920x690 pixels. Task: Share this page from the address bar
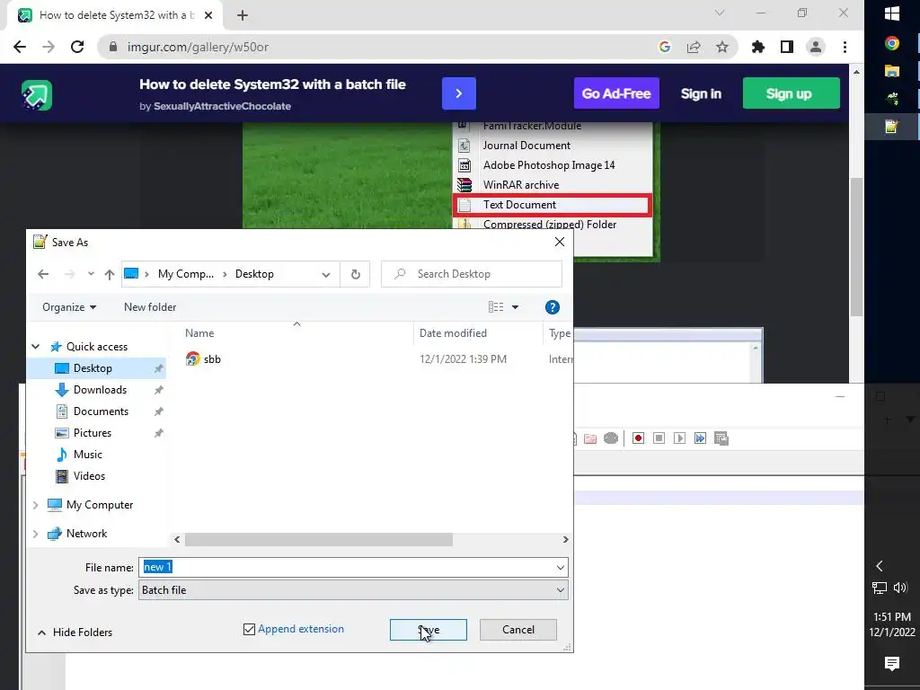point(694,47)
